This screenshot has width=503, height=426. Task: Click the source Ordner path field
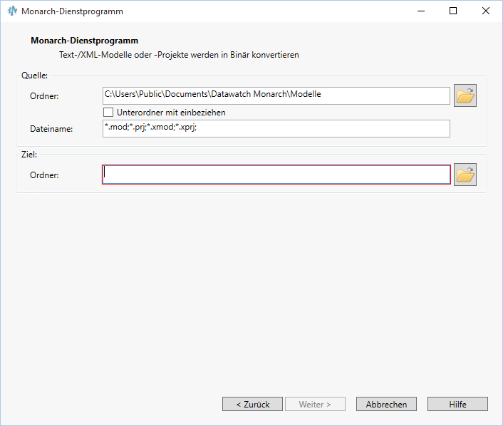coord(276,95)
